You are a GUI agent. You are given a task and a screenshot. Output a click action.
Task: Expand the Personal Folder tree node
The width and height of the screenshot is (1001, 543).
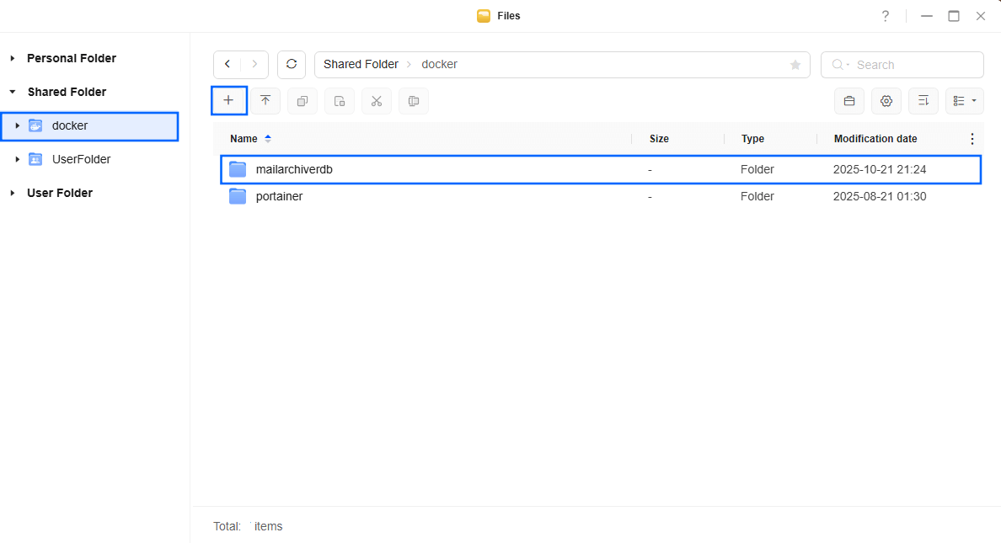(13, 58)
